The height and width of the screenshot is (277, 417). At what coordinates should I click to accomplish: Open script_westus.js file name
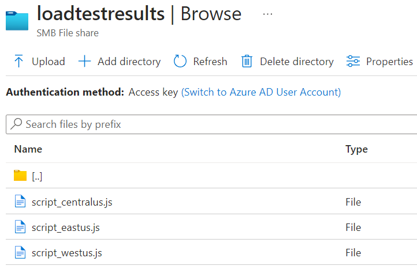point(67,253)
